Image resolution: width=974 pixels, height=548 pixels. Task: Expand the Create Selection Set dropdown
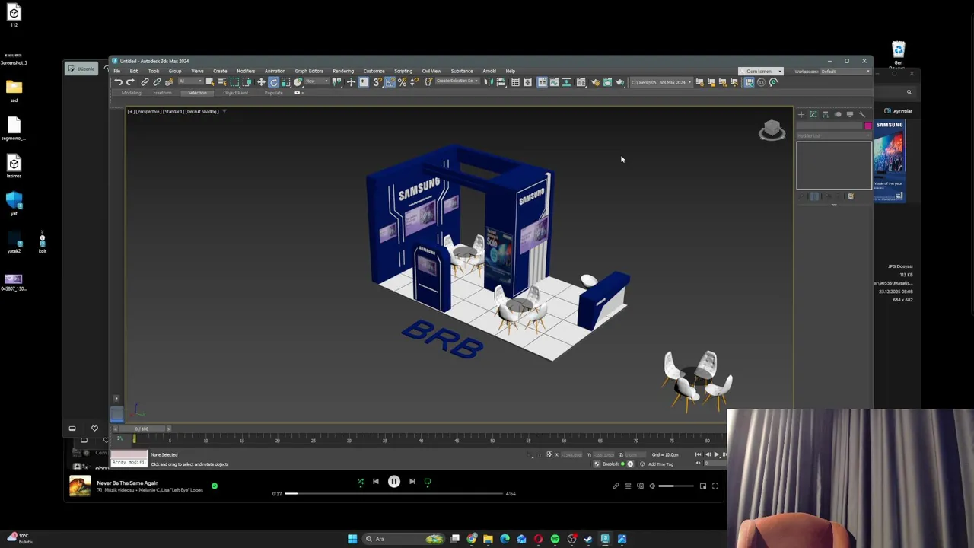coord(457,82)
